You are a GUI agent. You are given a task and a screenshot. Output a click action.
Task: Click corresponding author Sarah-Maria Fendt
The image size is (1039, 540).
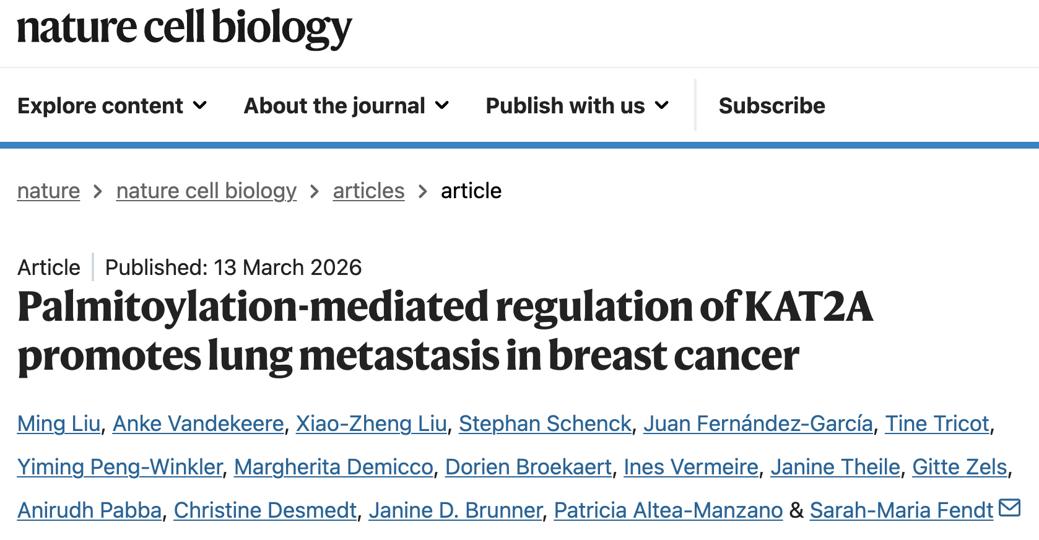click(x=901, y=510)
